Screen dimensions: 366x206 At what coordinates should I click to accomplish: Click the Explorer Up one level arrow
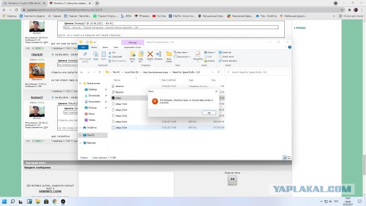coord(100,73)
